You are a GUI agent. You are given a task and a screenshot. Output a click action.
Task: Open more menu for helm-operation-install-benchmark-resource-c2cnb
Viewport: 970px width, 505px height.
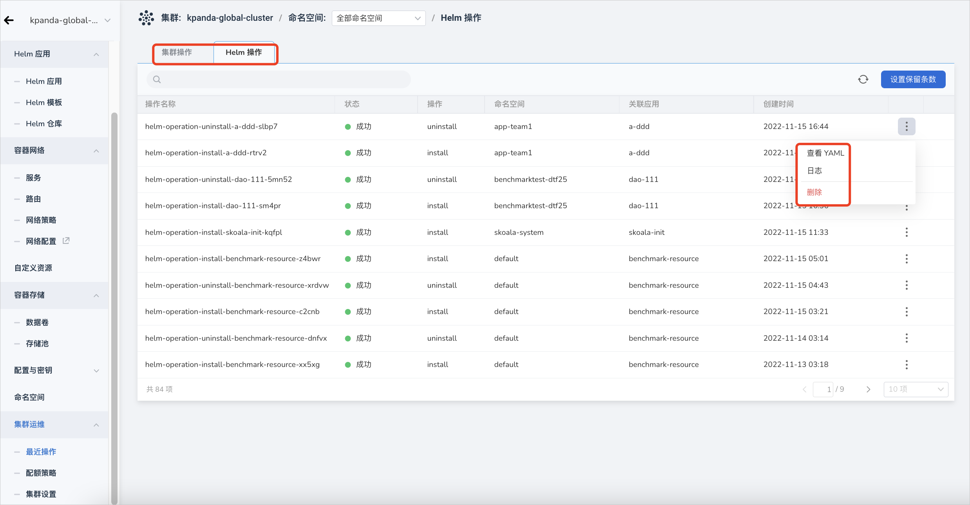(907, 312)
